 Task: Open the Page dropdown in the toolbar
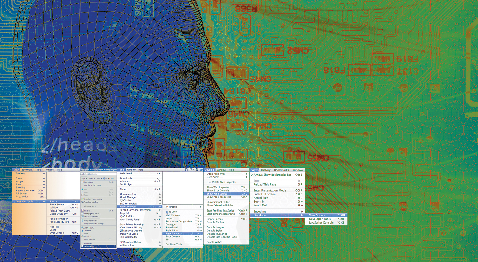(84, 178)
